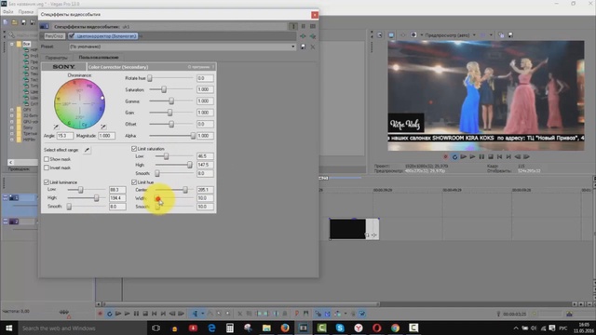
Task: Open Firefox from the taskbar
Action: 285,328
